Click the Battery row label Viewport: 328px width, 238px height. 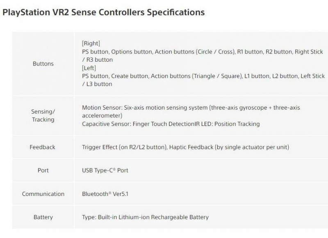(x=43, y=217)
